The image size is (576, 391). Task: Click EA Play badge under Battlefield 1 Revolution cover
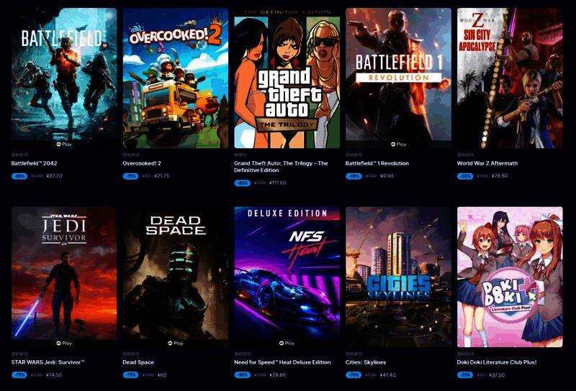399,144
